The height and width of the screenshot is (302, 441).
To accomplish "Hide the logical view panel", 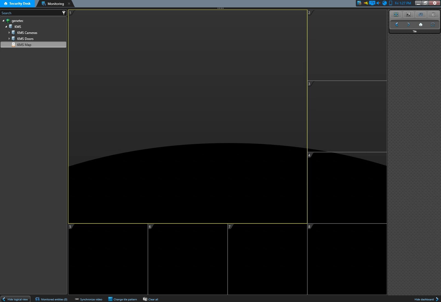I will click(15, 299).
